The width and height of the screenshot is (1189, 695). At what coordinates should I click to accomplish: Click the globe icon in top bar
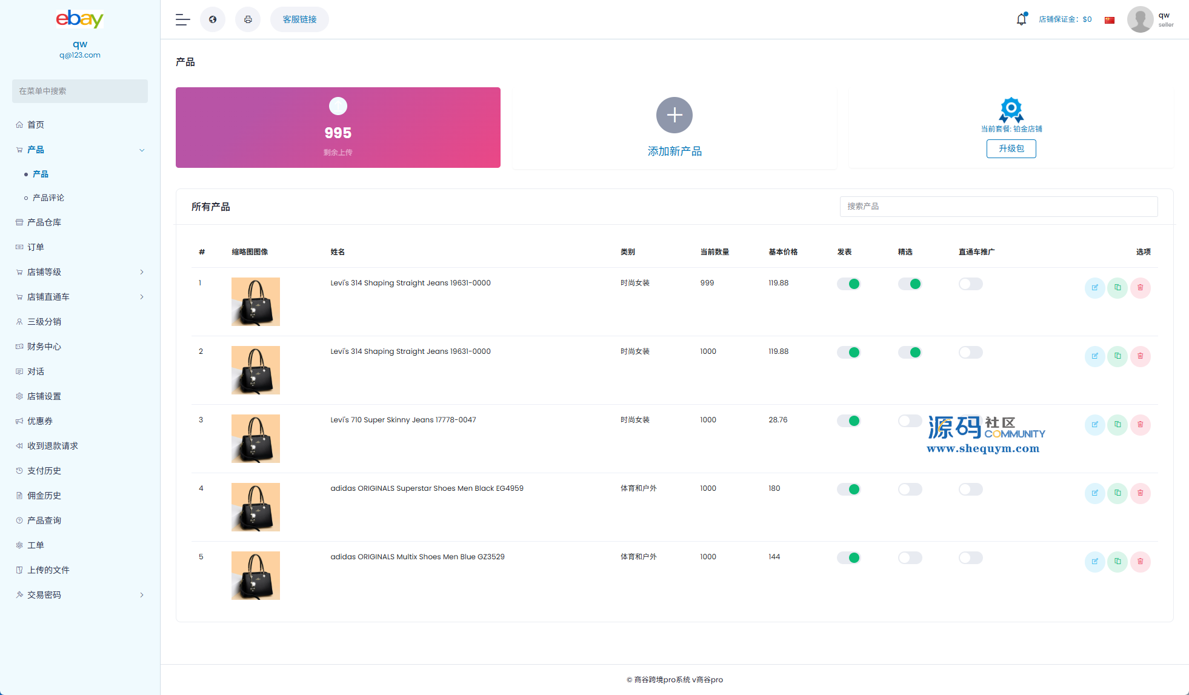pos(213,19)
